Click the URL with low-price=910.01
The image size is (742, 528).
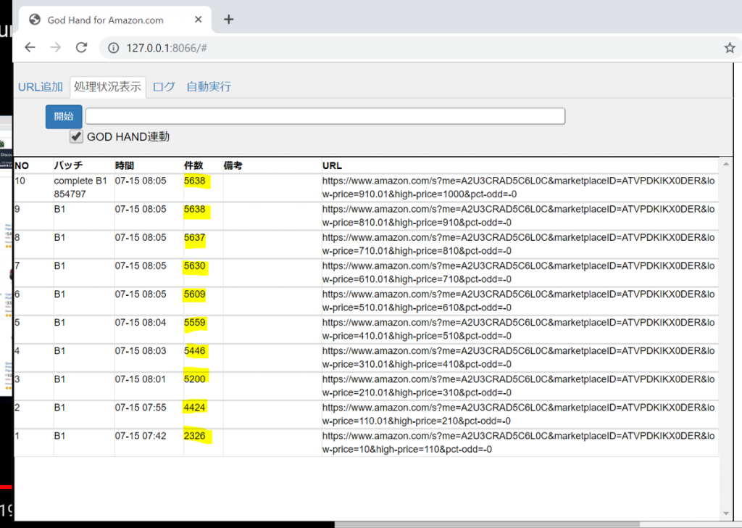(519, 188)
